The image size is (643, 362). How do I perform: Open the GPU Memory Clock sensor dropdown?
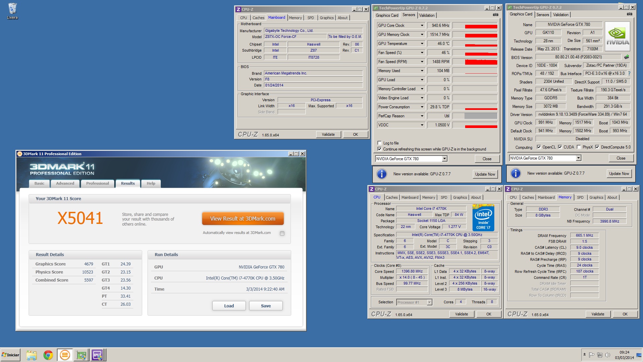click(x=422, y=35)
